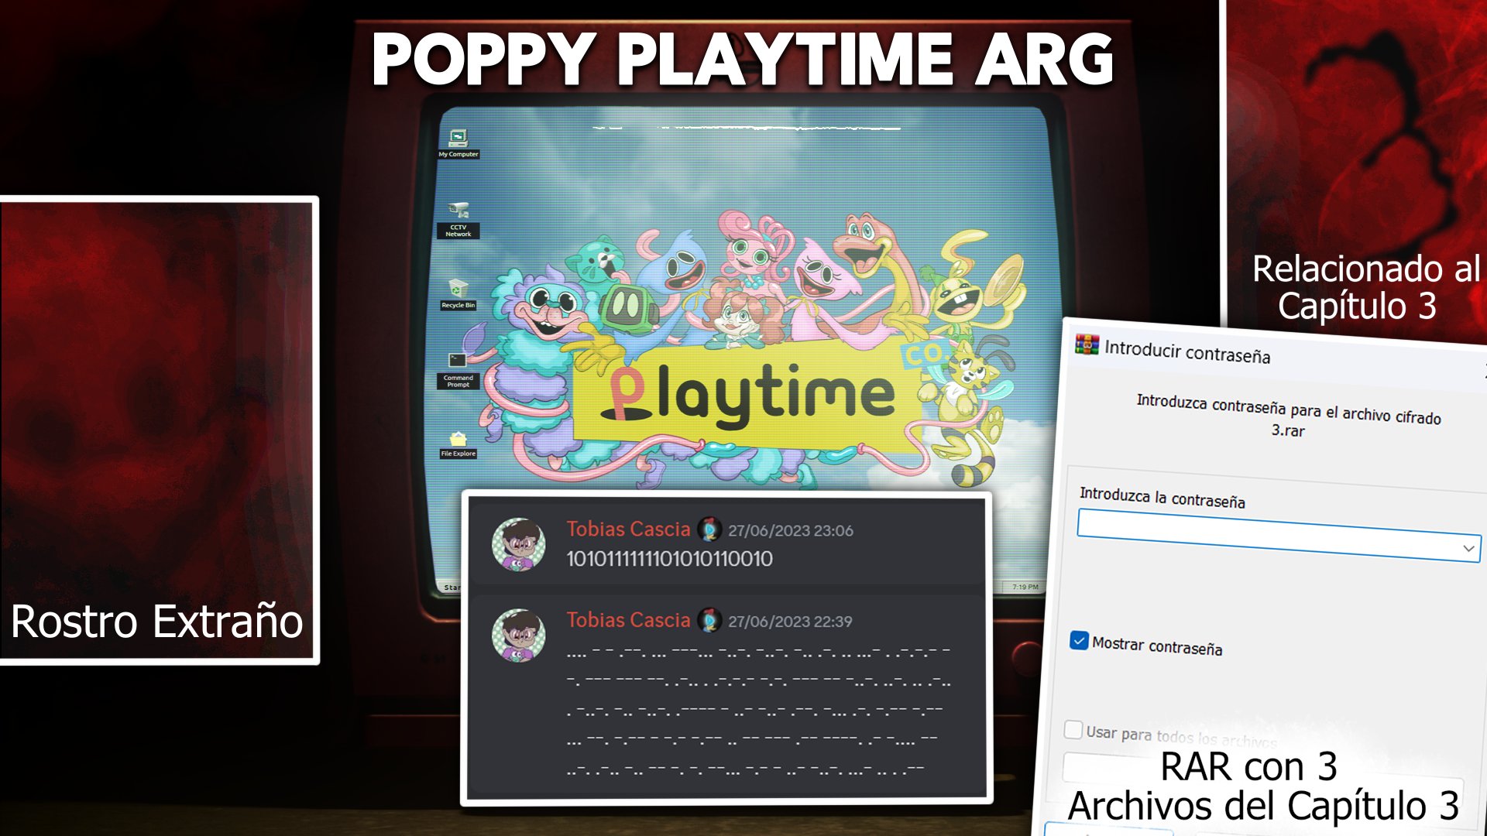Click the WinRAR icon in password dialog title
This screenshot has width=1487, height=836.
[1087, 344]
